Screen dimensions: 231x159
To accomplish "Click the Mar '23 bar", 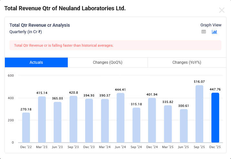I will click(x=42, y=119).
